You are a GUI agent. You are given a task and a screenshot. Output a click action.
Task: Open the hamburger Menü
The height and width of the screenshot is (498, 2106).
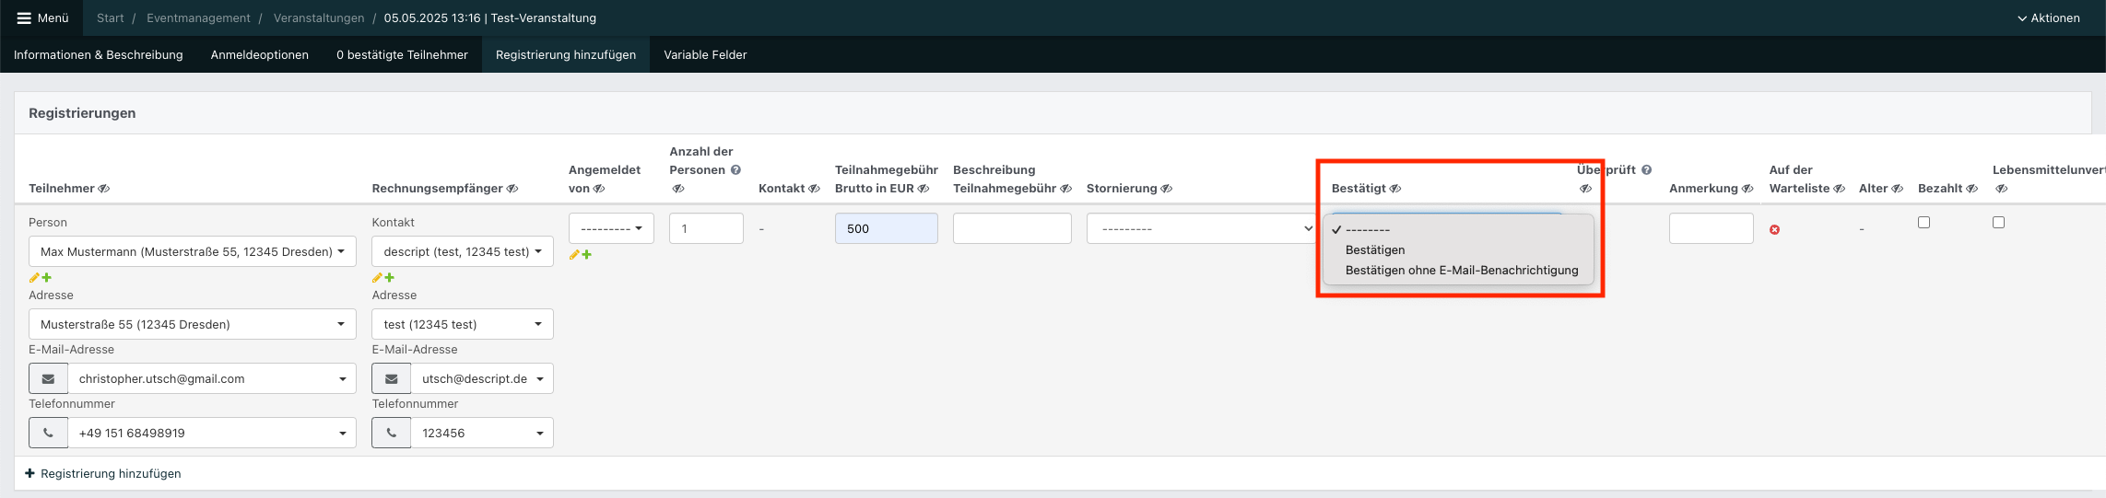tap(42, 18)
